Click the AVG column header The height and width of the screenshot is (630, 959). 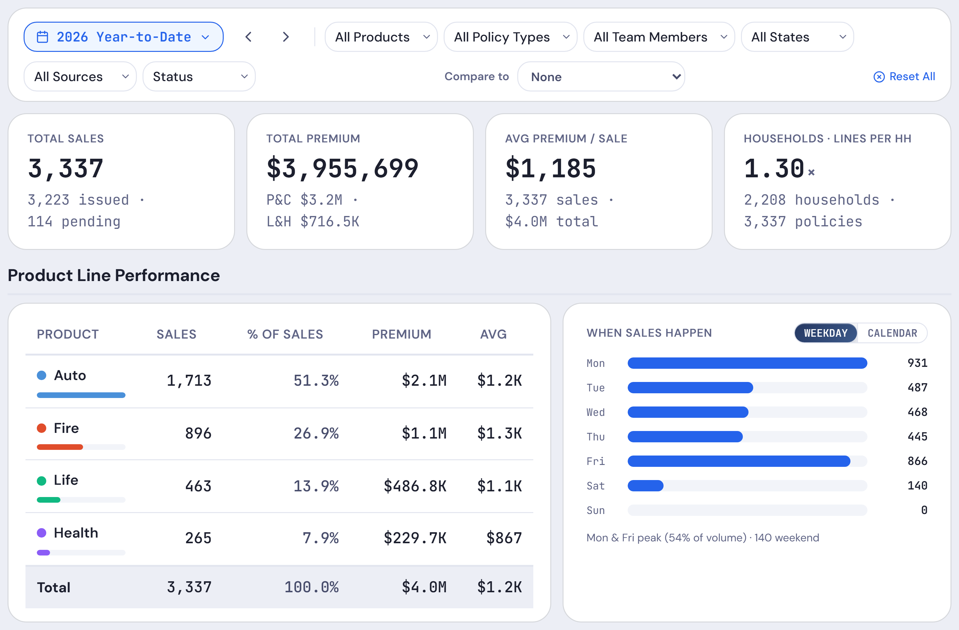(493, 334)
